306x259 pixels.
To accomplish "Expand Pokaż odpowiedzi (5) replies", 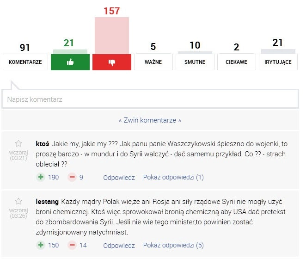I will tap(173, 245).
